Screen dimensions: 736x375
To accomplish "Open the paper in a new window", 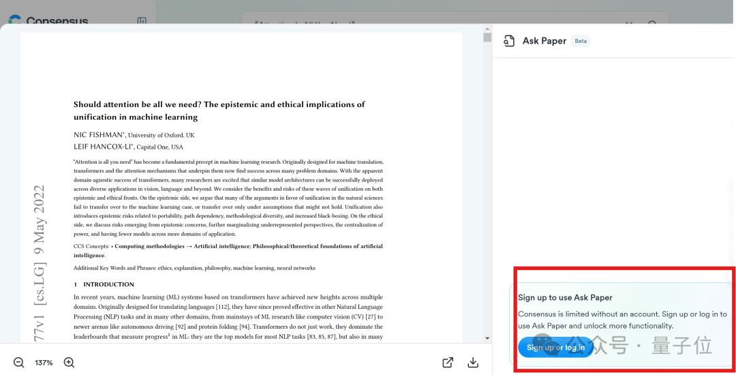I will point(448,363).
